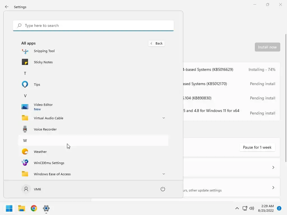Click the 'Installing - 74%' status text

click(x=262, y=69)
